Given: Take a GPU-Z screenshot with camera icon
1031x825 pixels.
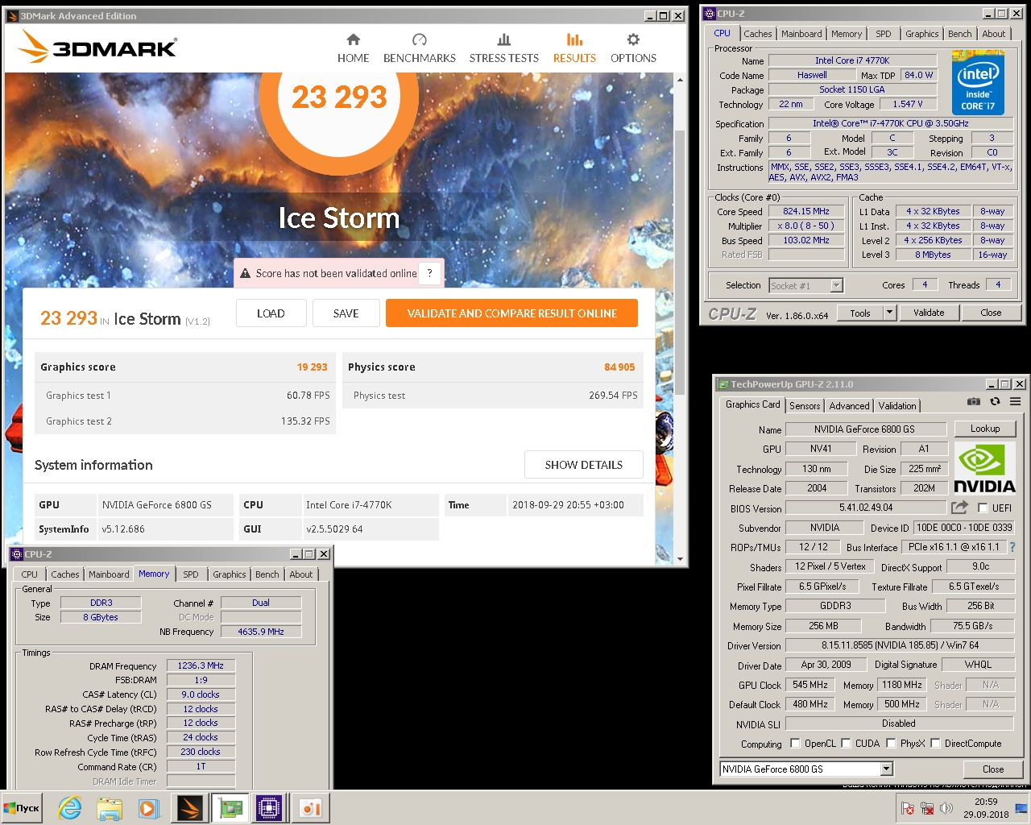Looking at the screenshot, I should [x=974, y=401].
